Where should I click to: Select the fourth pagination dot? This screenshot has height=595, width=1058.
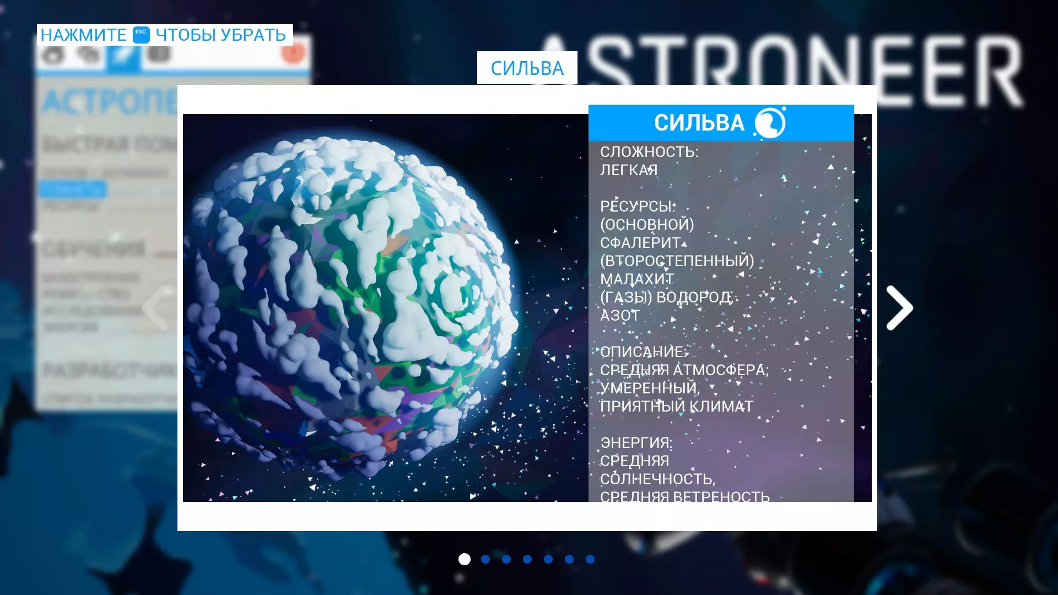527,559
